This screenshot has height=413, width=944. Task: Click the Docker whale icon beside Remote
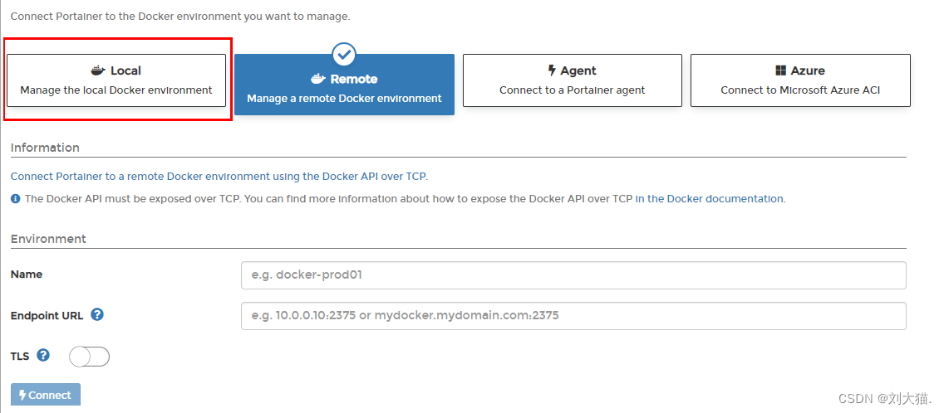click(318, 80)
